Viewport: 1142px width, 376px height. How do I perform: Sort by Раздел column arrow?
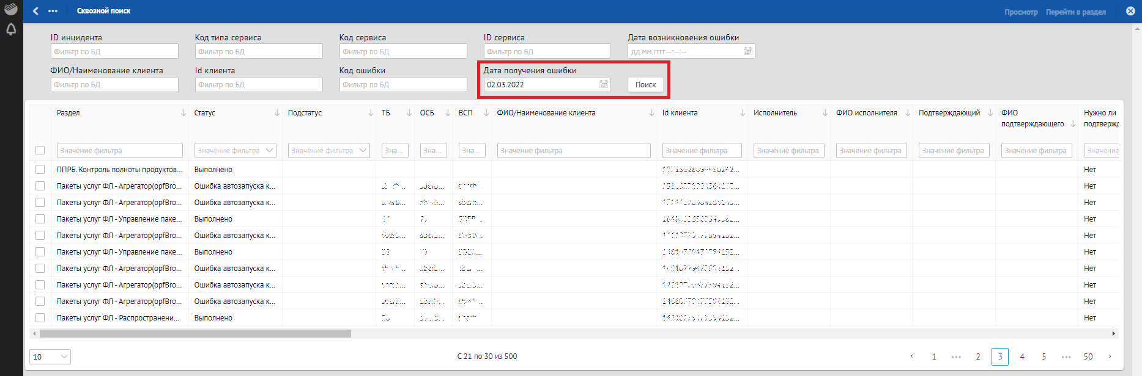[x=184, y=113]
